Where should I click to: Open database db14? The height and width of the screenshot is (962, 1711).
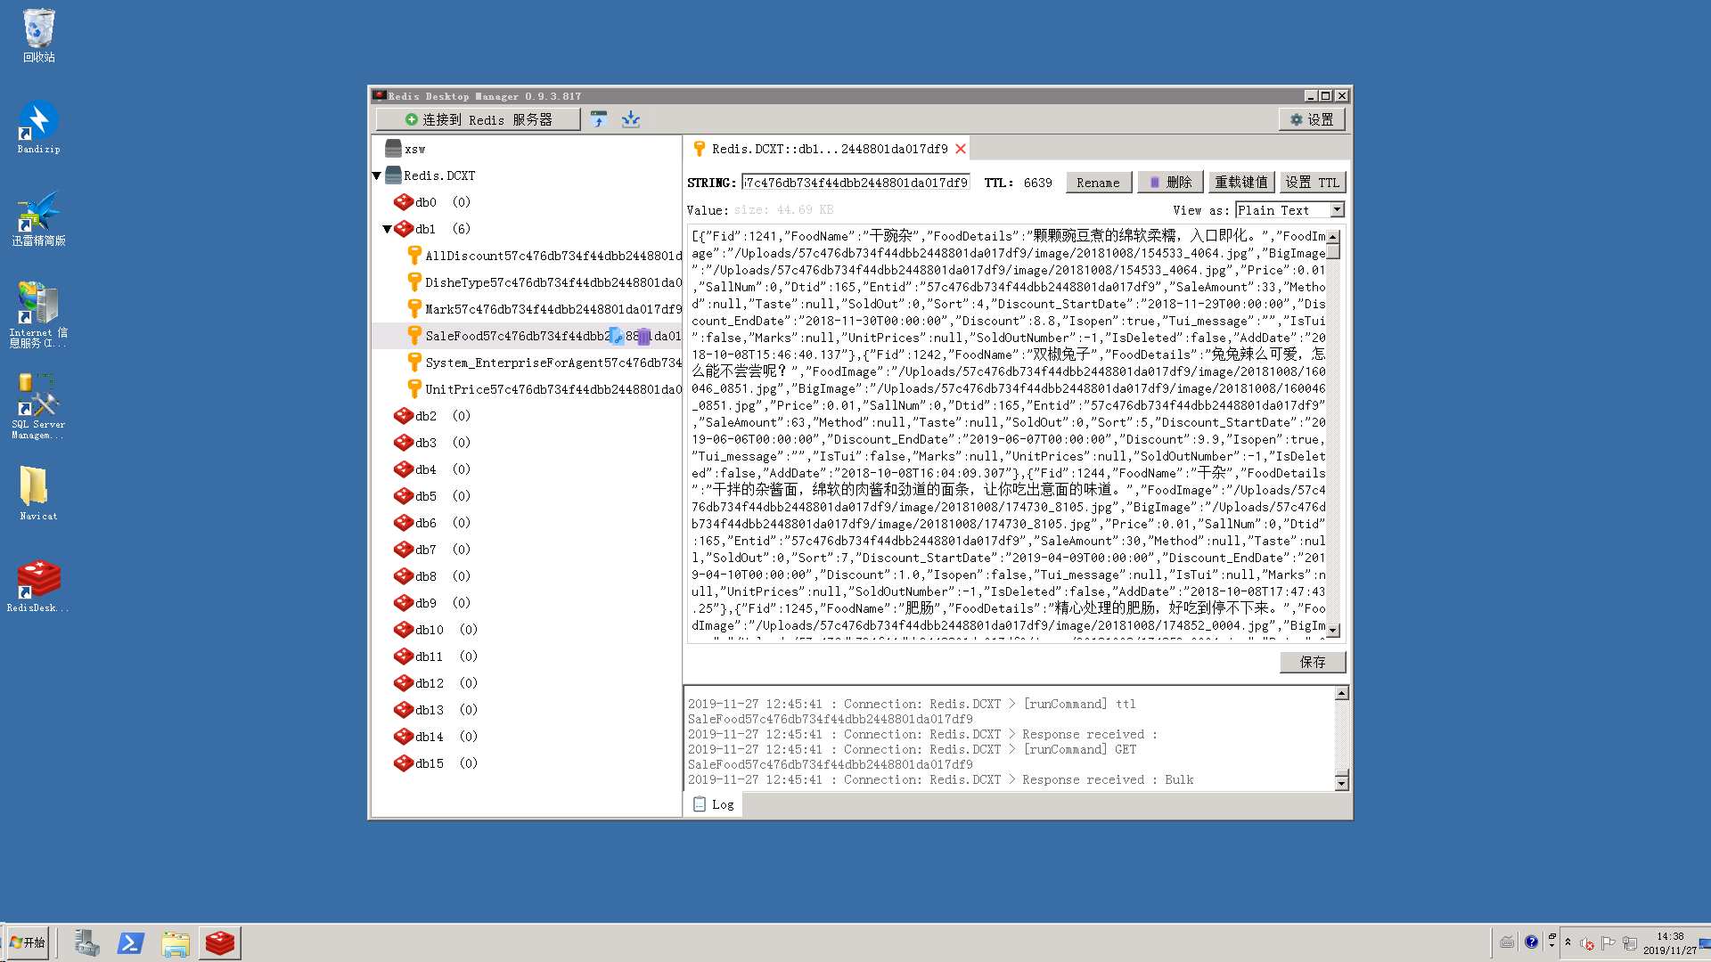click(x=436, y=737)
